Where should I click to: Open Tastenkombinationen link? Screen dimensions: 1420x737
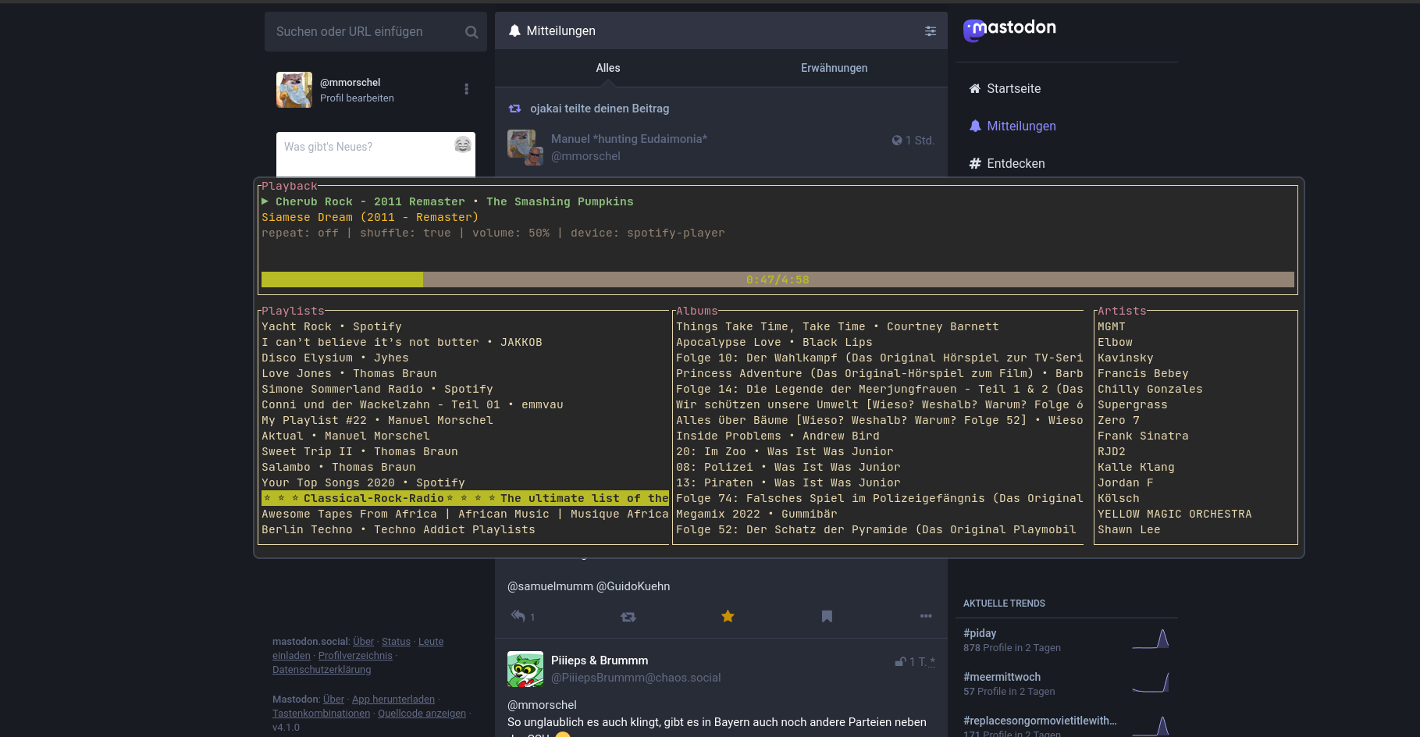point(321,714)
